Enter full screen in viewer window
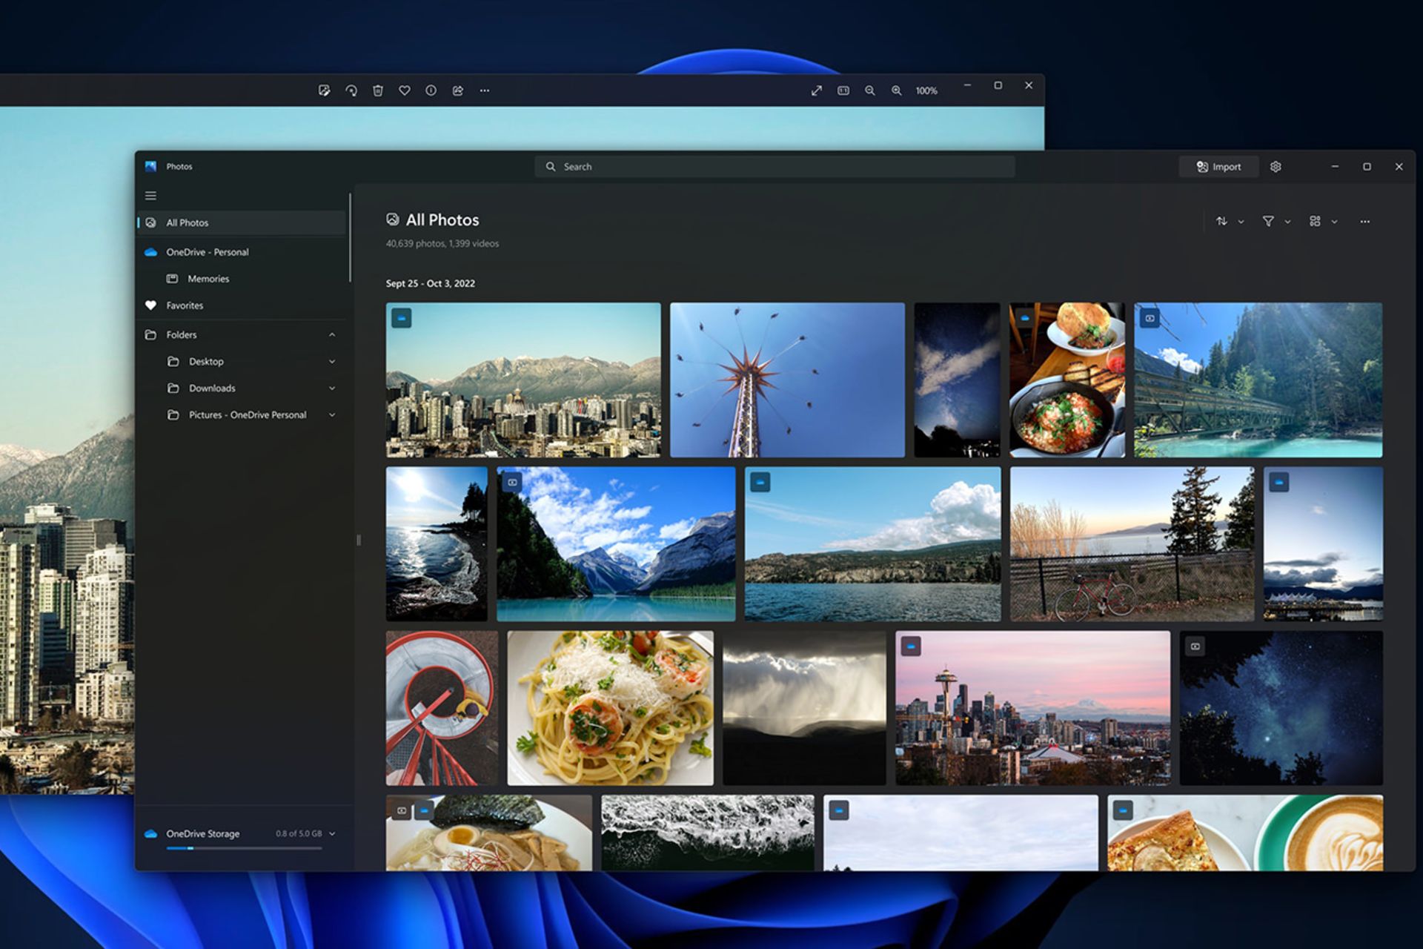 point(817,90)
